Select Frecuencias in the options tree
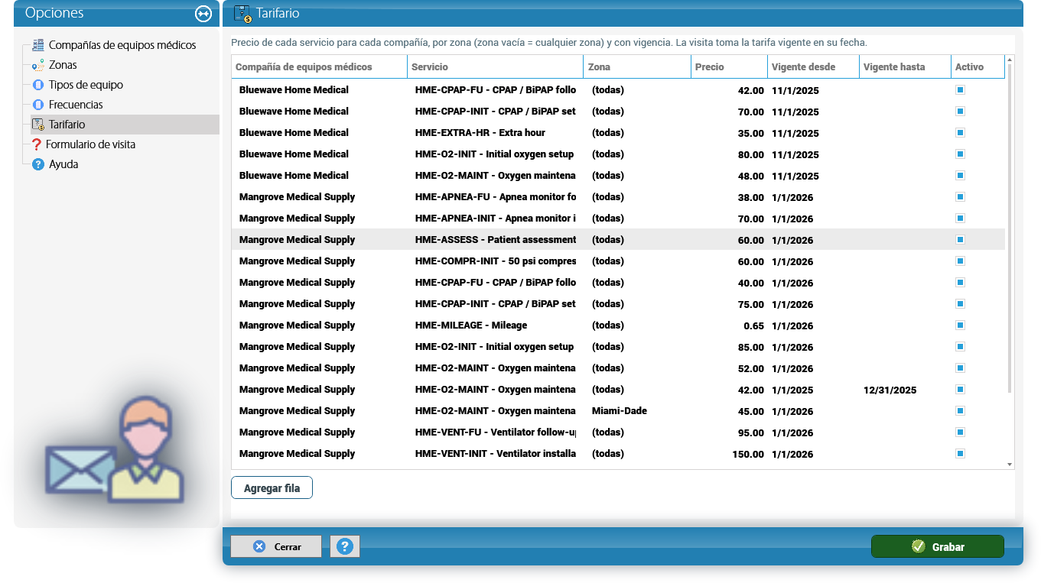The width and height of the screenshot is (1041, 583). [76, 105]
